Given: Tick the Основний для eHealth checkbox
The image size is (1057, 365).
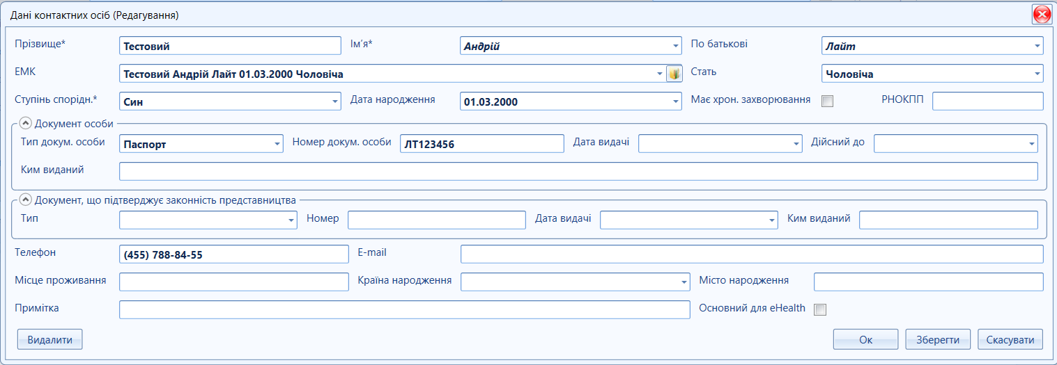Looking at the screenshot, I should click(820, 309).
